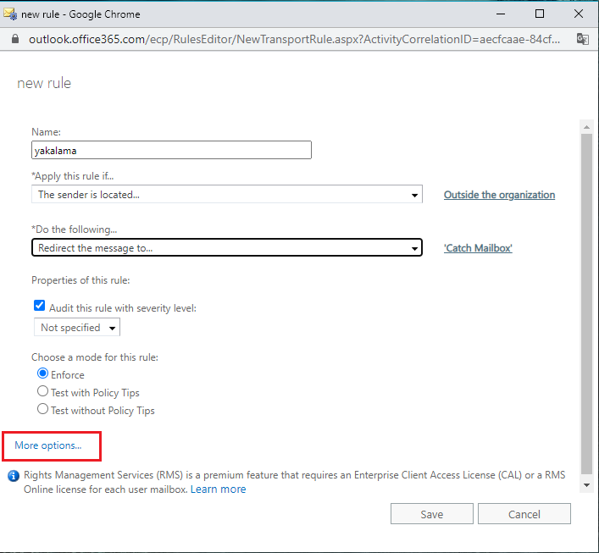Click in the Name field containing yakalama
The width and height of the screenshot is (599, 553).
click(x=171, y=150)
